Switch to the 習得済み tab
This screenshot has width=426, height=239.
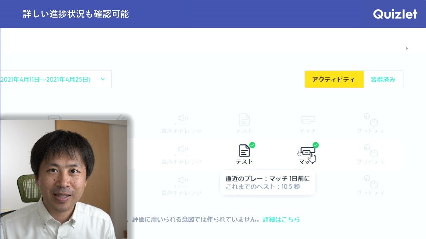[x=383, y=79]
